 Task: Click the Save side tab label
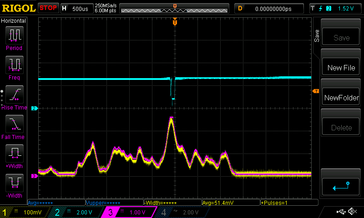click(317, 36)
